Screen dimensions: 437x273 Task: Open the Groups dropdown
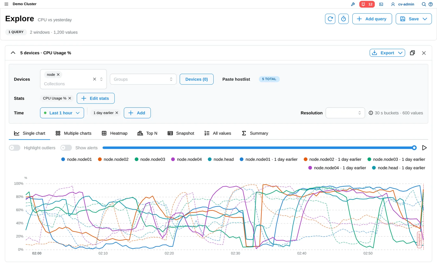coord(143,79)
